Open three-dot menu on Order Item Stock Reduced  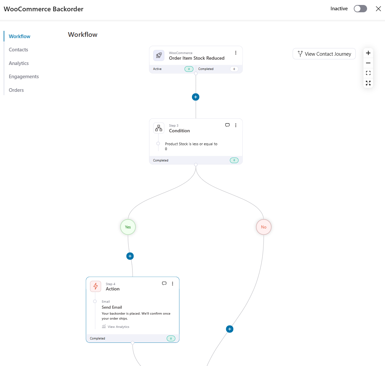point(236,53)
